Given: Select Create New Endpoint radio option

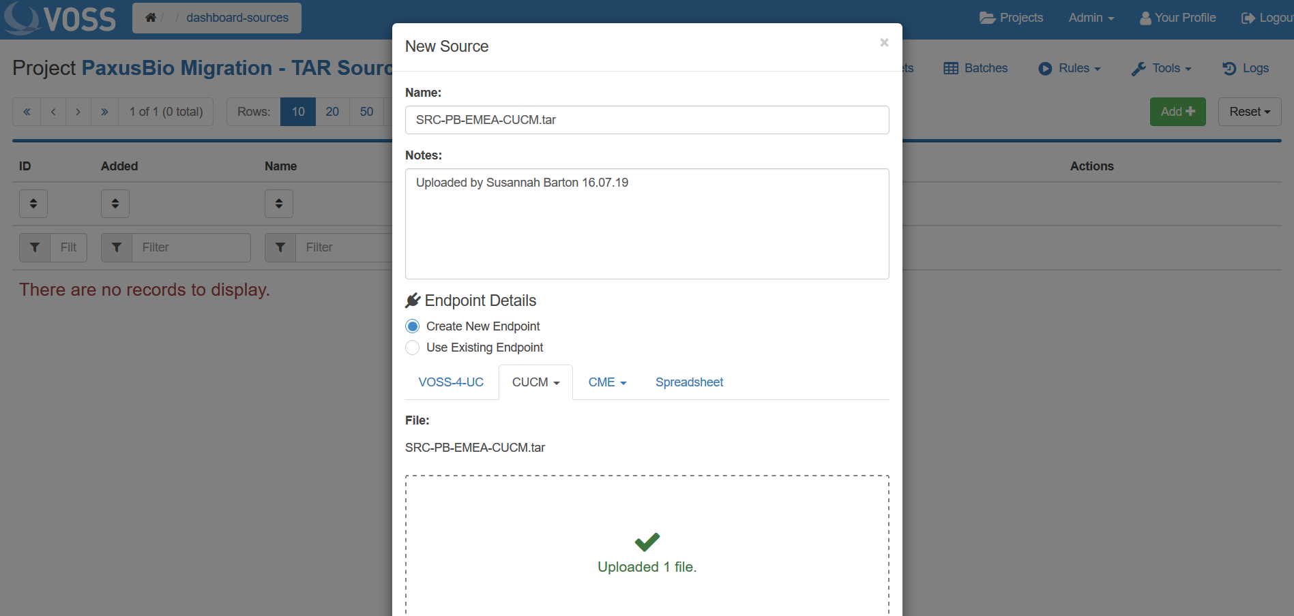Looking at the screenshot, I should [x=413, y=326].
